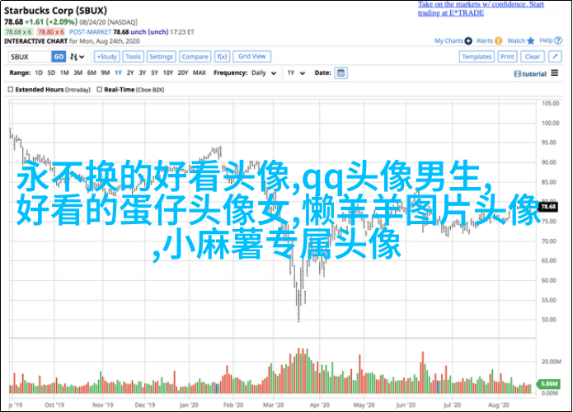The image size is (573, 412).
Task: Click the POST-MARKET label
Action: click(90, 32)
